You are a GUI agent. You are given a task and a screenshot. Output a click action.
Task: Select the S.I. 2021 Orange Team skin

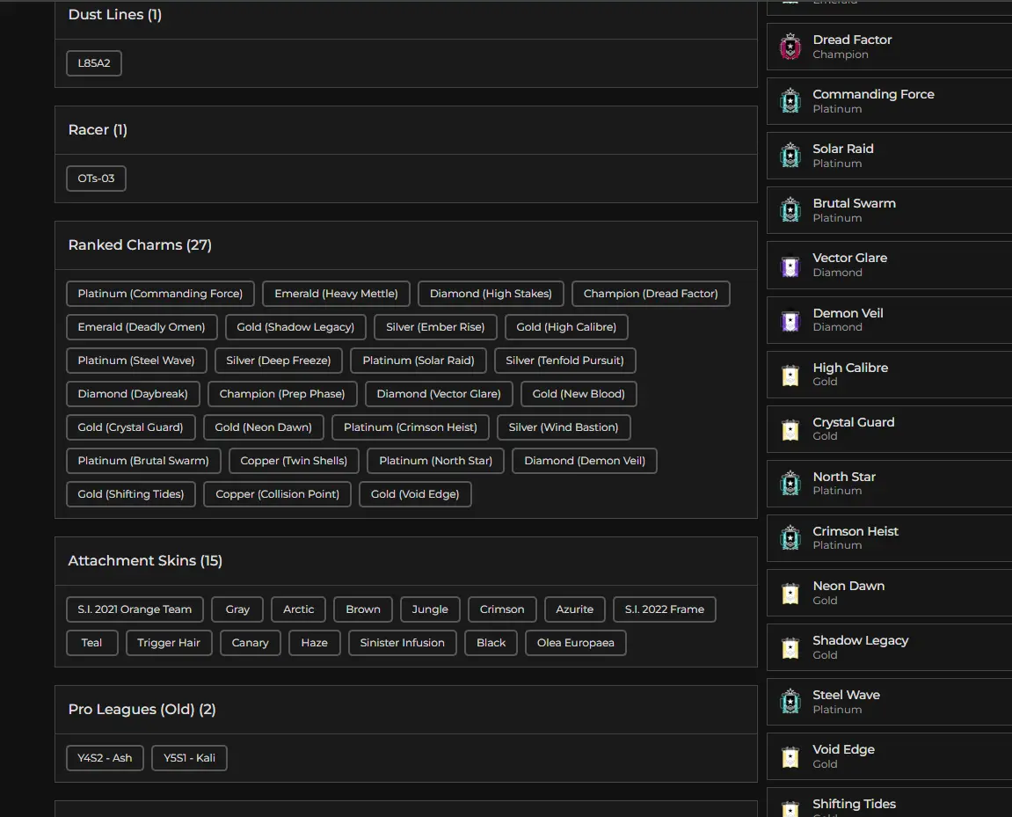135,609
